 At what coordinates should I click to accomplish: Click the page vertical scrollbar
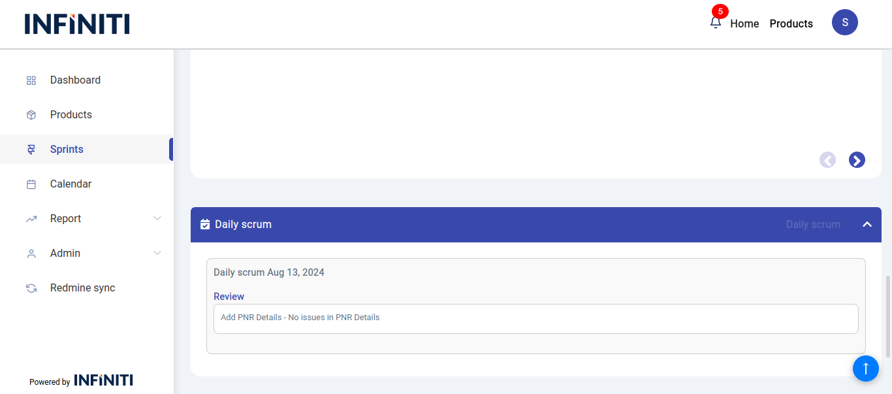pyautogui.click(x=888, y=316)
